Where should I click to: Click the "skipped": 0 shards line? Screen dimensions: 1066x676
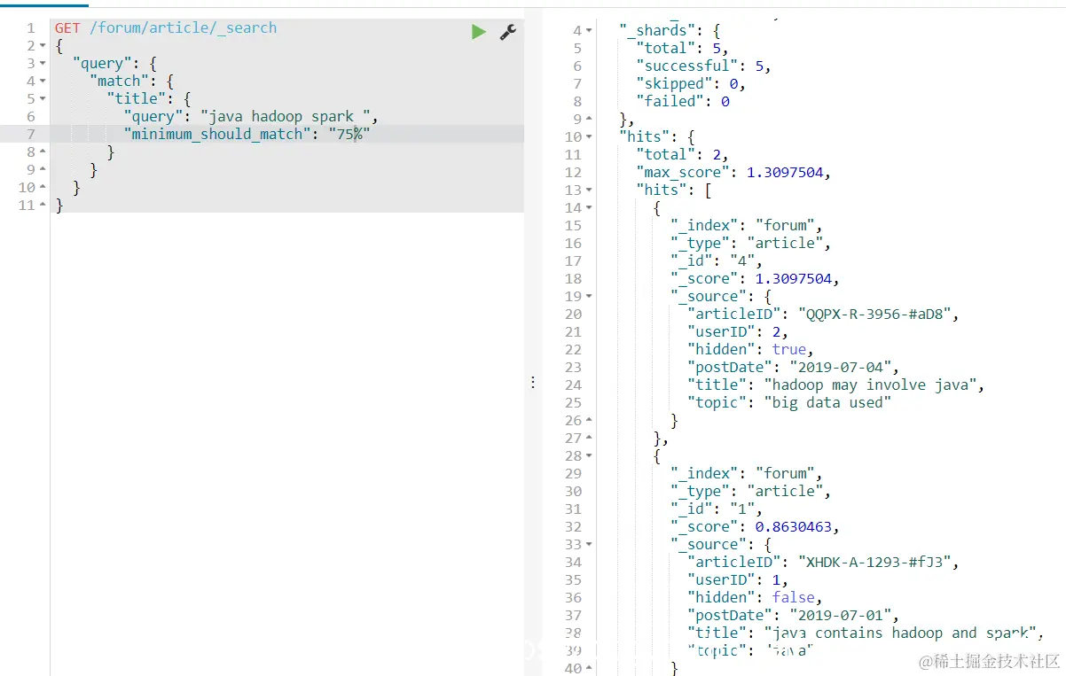[x=690, y=83]
